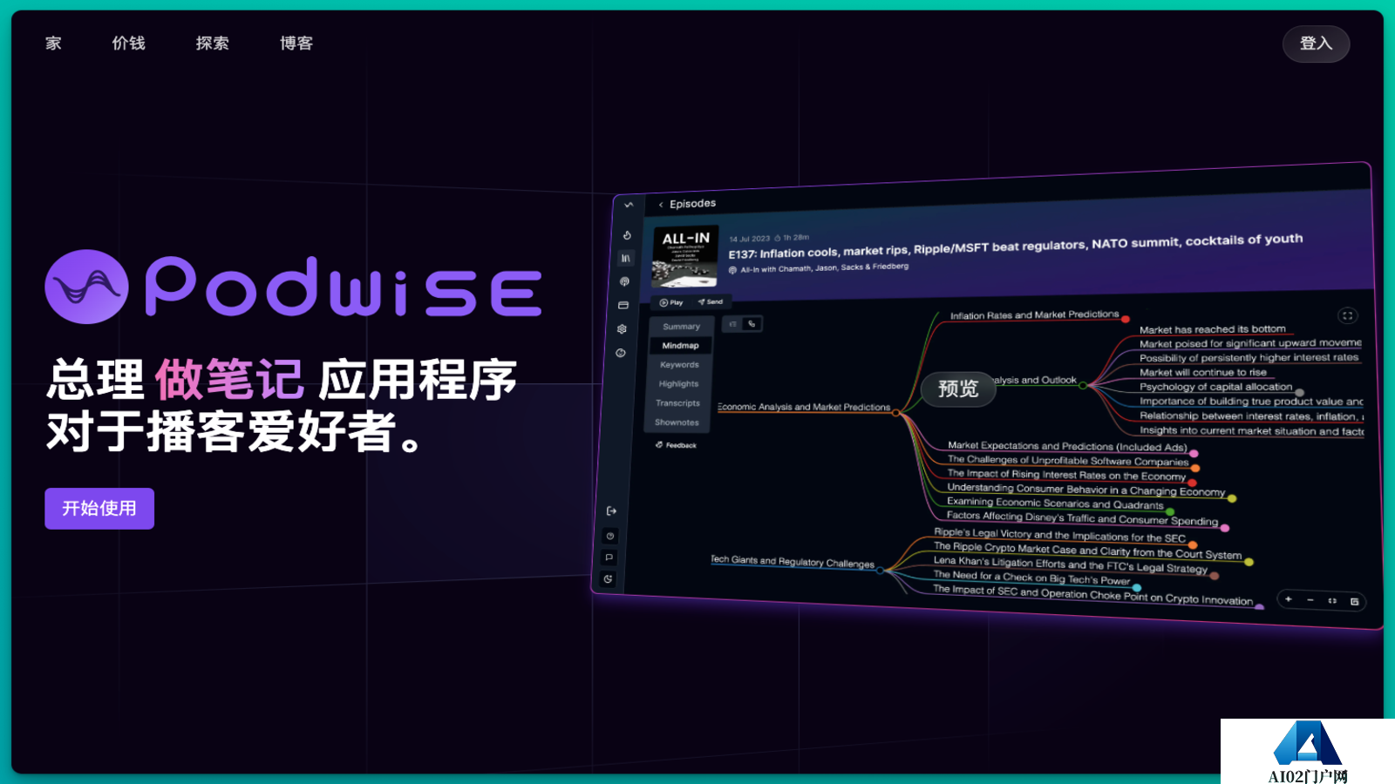Screen dimensions: 1395x784
Task: Open the 探索 explore page
Action: pyautogui.click(x=212, y=44)
